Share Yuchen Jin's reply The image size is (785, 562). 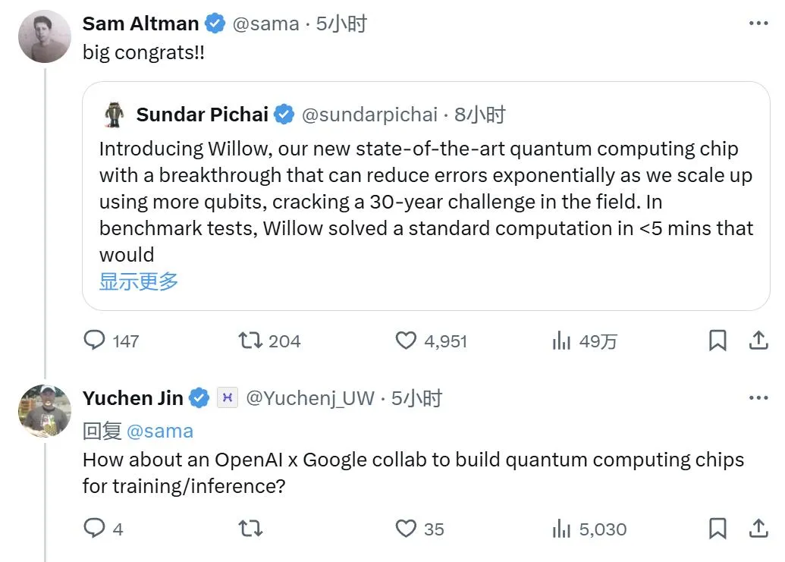[758, 528]
